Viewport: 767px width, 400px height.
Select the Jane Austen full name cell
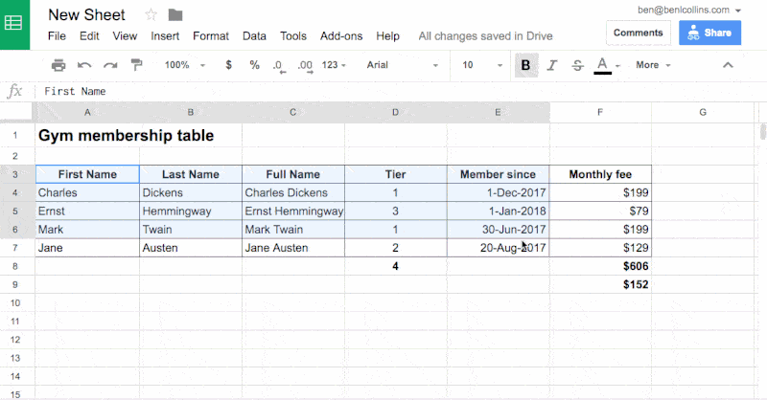[293, 248]
